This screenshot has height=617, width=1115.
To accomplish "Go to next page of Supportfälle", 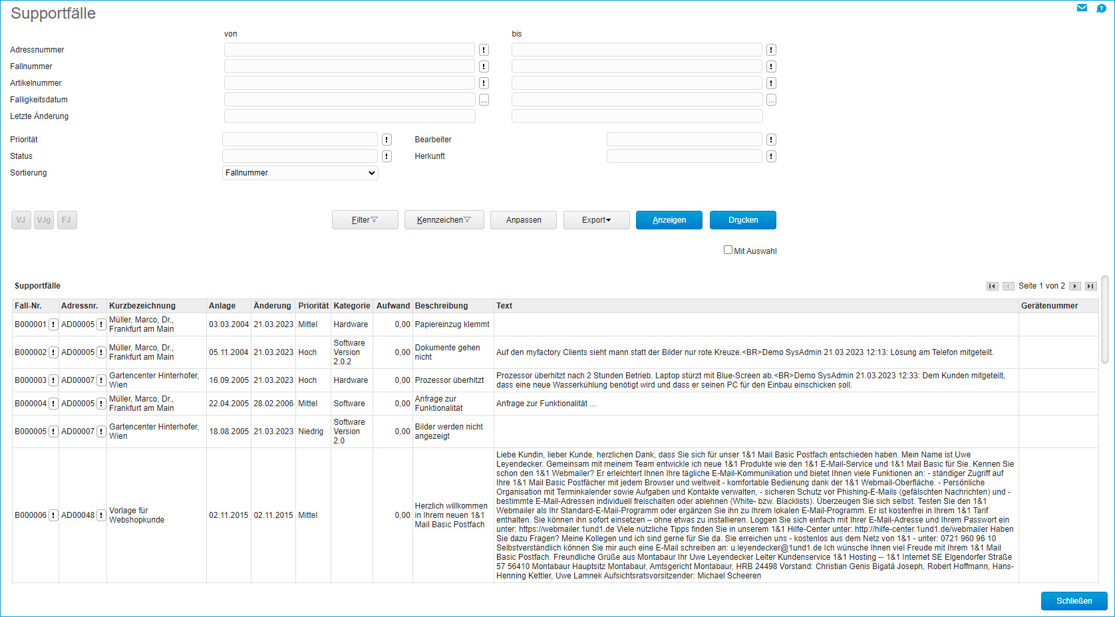I will (x=1074, y=286).
